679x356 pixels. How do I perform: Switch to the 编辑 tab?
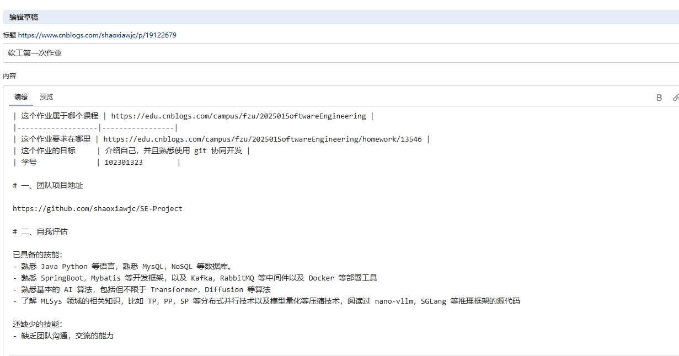[21, 97]
